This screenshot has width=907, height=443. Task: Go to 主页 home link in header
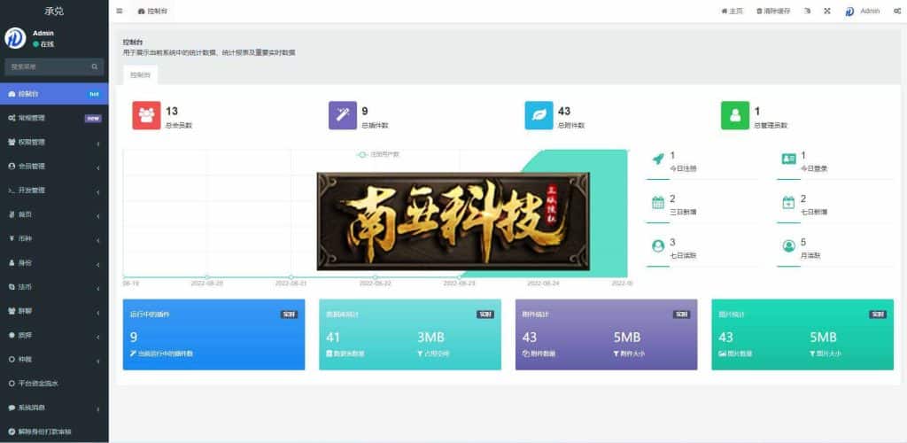tap(732, 11)
